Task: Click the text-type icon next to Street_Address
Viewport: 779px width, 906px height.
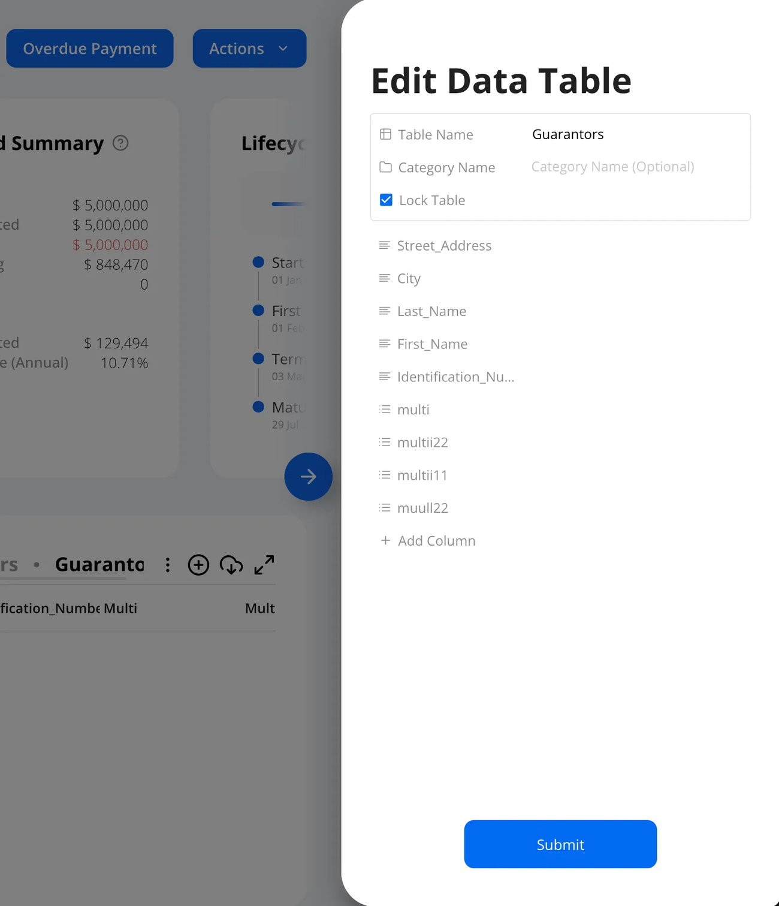Action: coord(385,245)
